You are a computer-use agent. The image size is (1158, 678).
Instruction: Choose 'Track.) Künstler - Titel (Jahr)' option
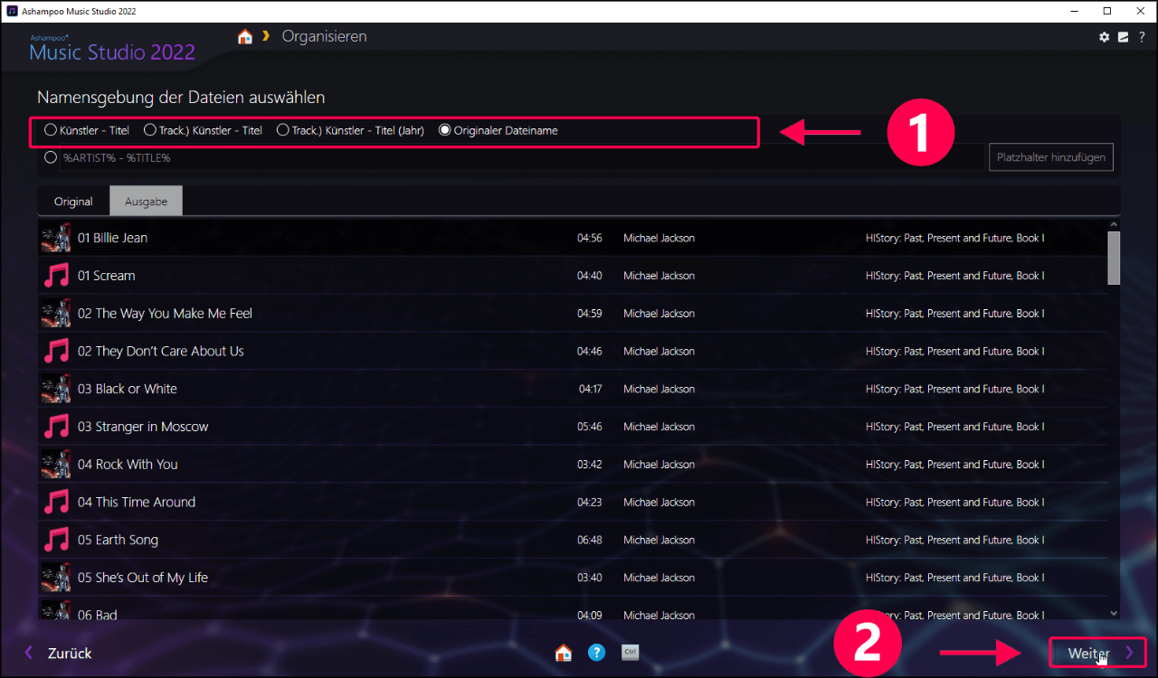click(x=350, y=130)
